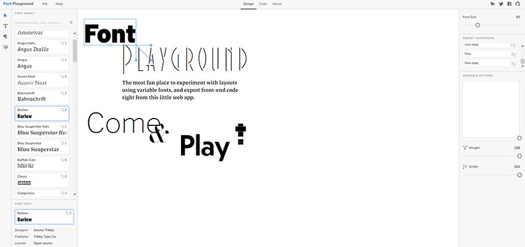The height and width of the screenshot is (247, 525).
Task: Click designer name 'Jeremy Tribby'
Action: 43,230
